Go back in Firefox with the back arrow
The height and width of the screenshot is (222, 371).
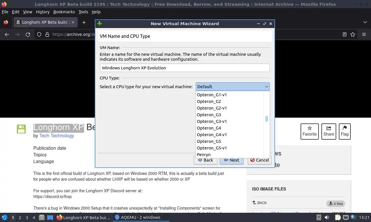[7, 34]
